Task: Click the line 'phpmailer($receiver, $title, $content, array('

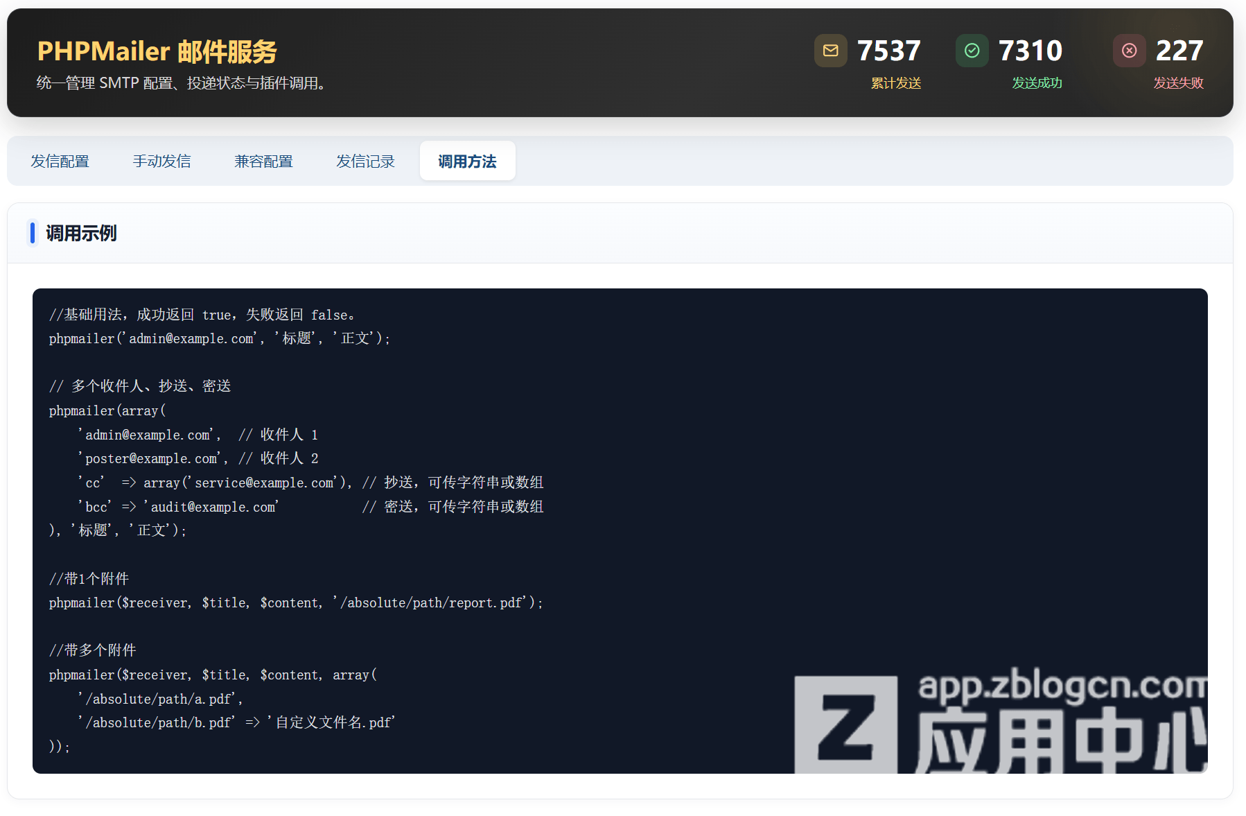Action: (213, 675)
